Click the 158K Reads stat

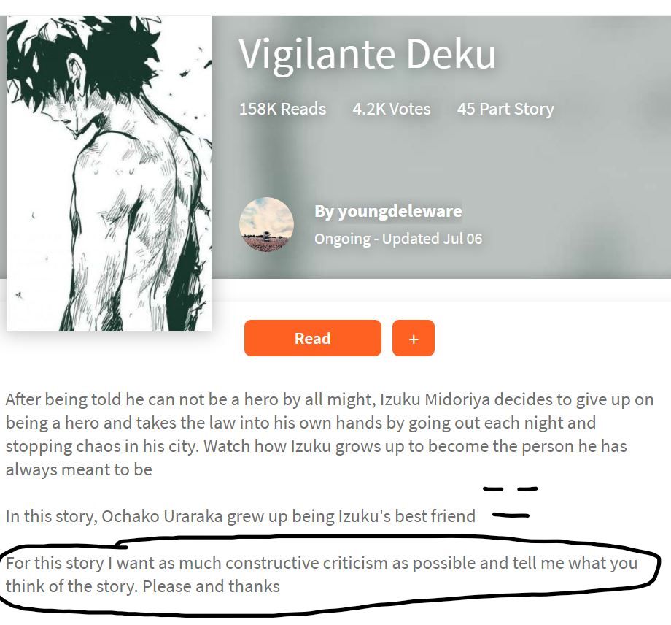[282, 109]
